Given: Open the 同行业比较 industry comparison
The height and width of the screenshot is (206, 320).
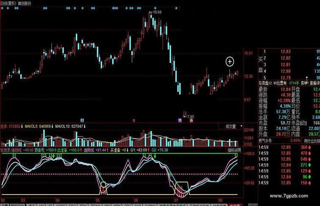Looking at the screenshot, I should (312, 141).
